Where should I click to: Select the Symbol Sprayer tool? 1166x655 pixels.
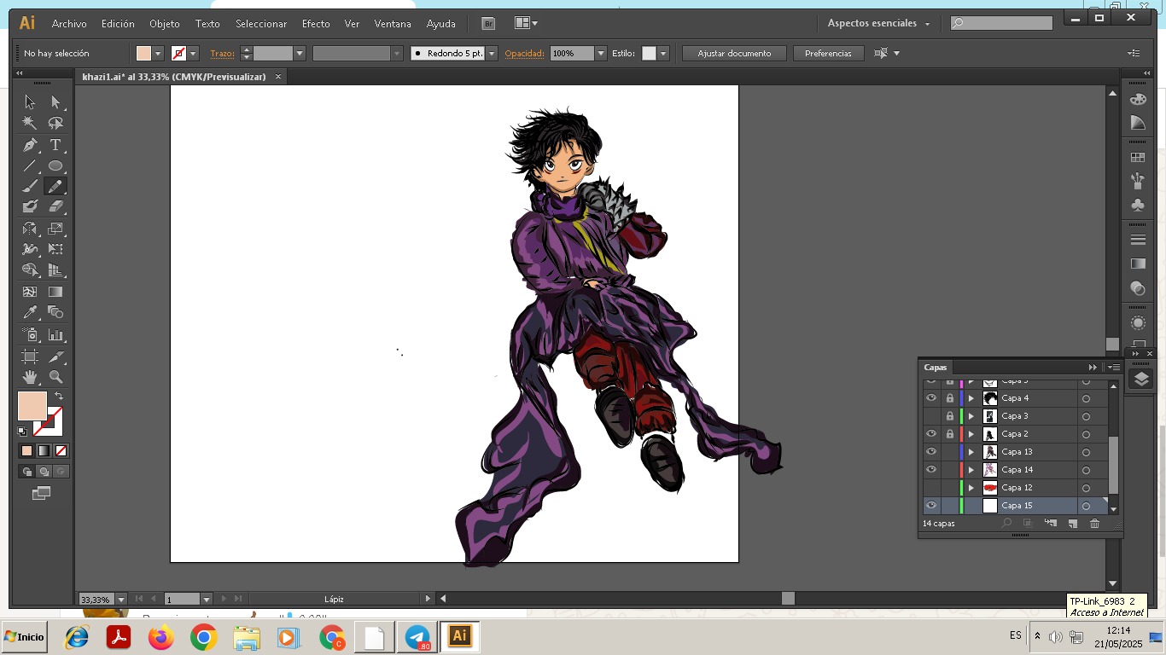30,334
